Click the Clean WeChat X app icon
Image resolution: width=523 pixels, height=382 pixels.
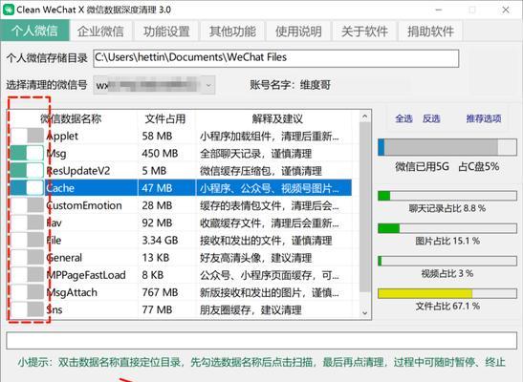pos(8,10)
